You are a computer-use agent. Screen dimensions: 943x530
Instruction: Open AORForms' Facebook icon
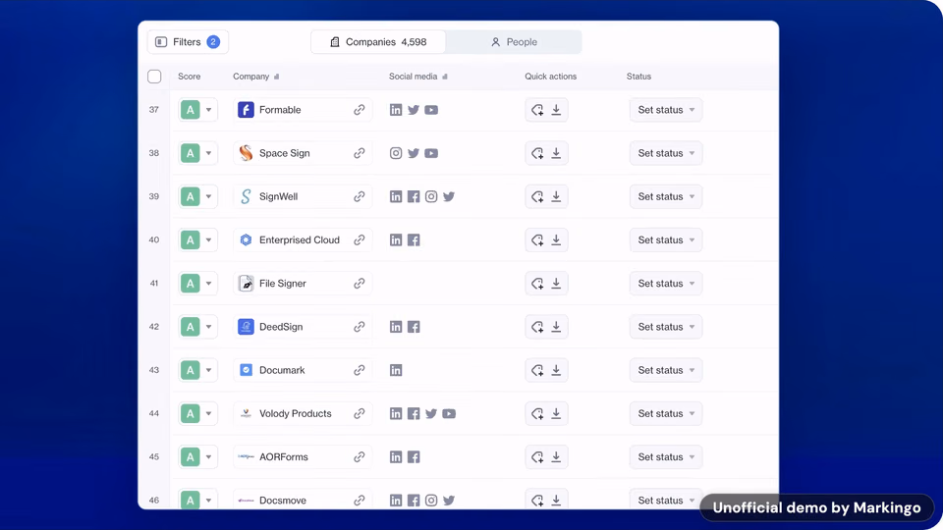(414, 456)
